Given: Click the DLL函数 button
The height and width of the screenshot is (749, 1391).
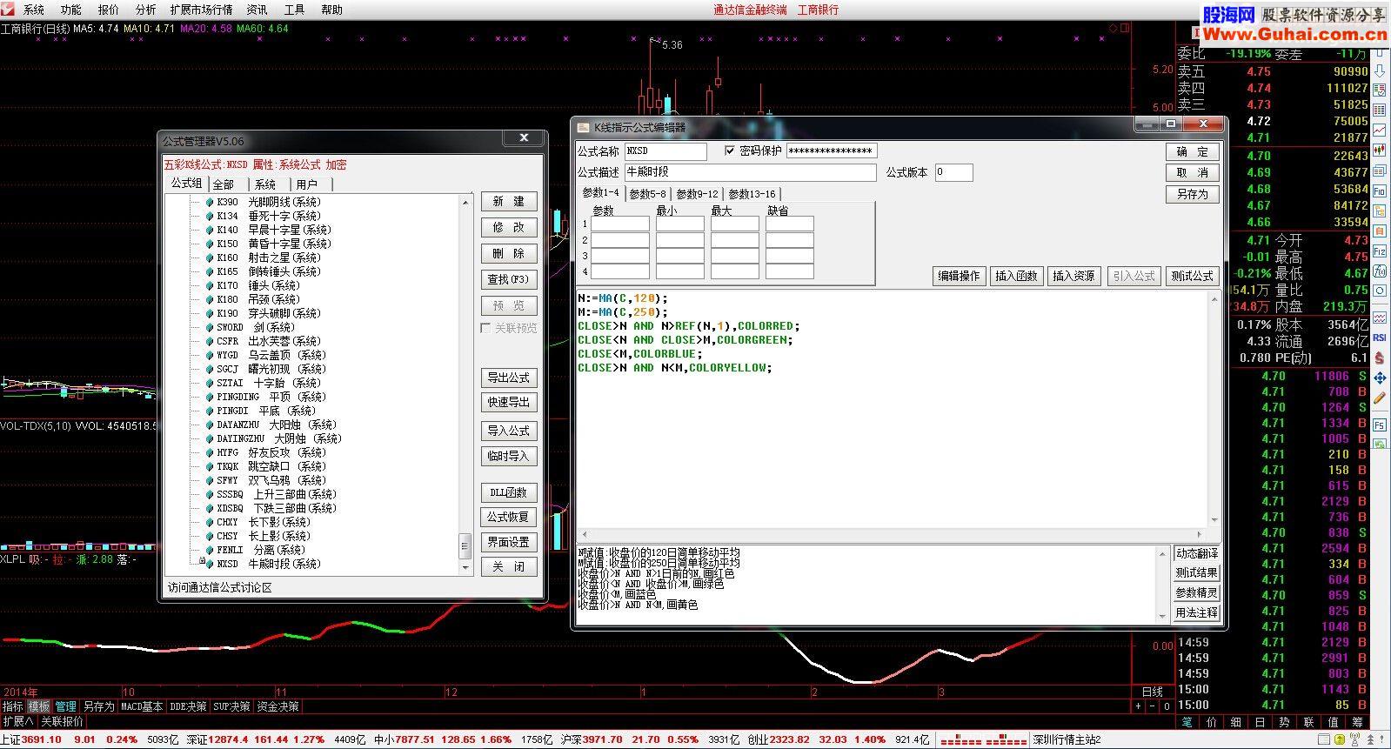Looking at the screenshot, I should 509,492.
